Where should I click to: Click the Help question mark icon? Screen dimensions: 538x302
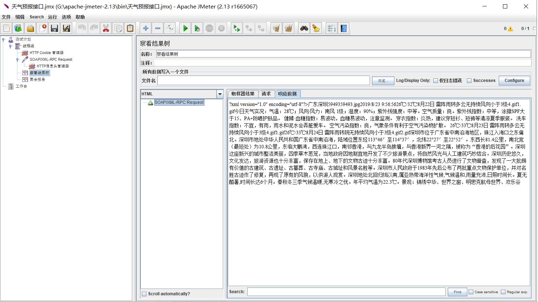point(344,28)
